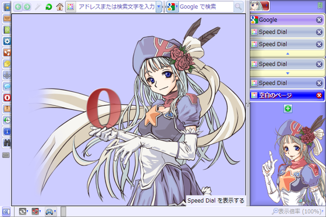
Task: Go to the home page icon
Action: pyautogui.click(x=59, y=7)
